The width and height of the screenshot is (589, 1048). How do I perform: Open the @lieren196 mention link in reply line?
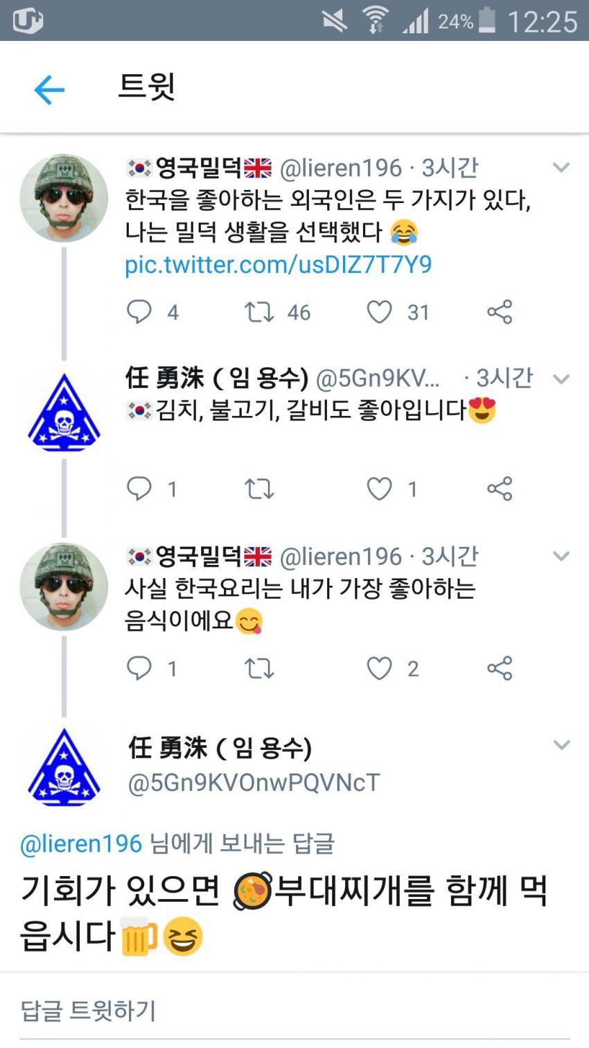[81, 844]
